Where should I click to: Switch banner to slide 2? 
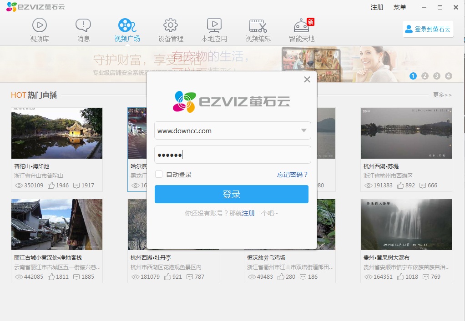[425, 76]
